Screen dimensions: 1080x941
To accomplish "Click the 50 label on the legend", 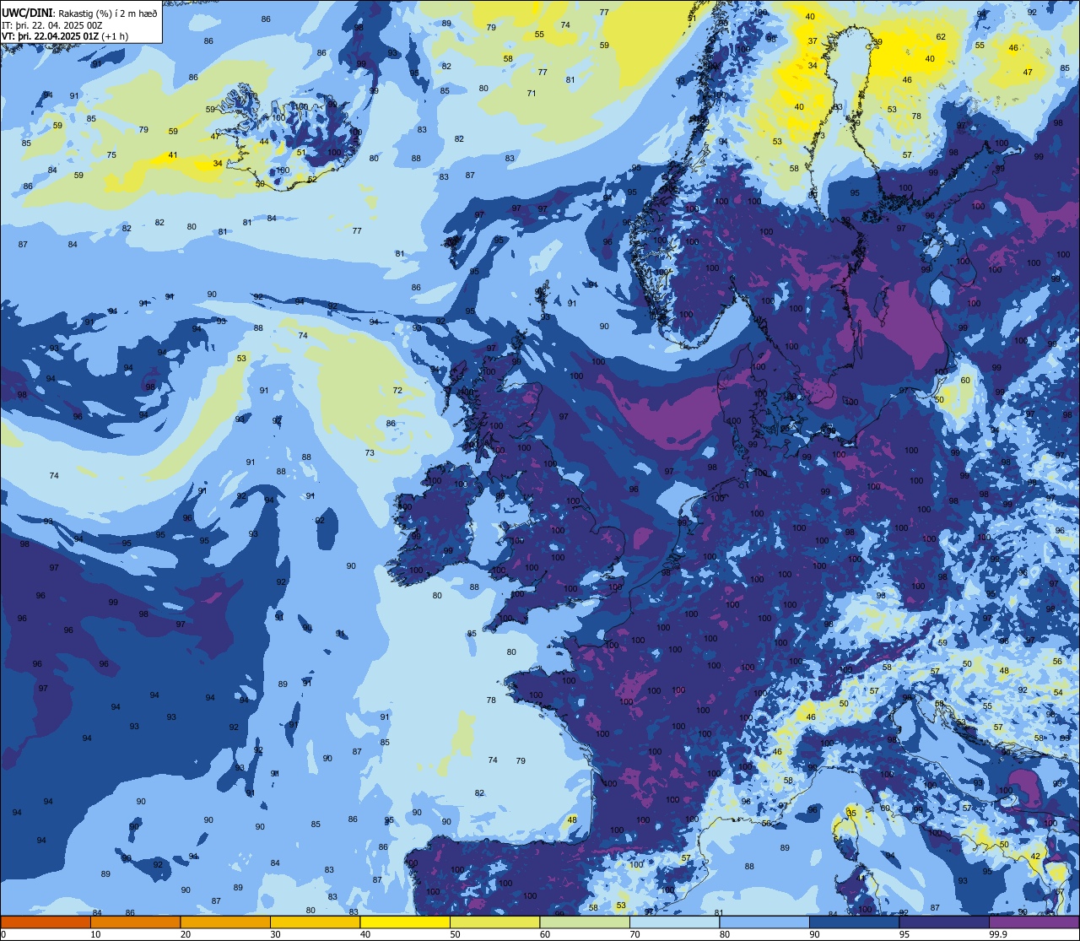I will coord(455,934).
